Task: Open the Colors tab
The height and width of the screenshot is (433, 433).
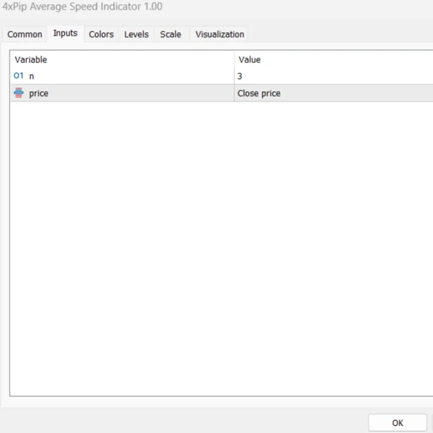Action: click(x=101, y=34)
